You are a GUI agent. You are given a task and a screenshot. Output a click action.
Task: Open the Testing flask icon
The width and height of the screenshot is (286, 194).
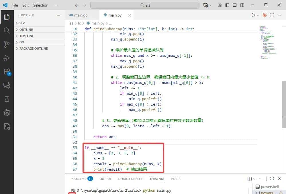pos(7,99)
